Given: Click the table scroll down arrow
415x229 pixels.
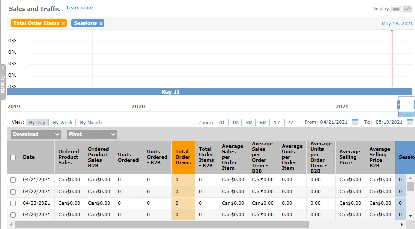Looking at the screenshot, I should (x=410, y=216).
